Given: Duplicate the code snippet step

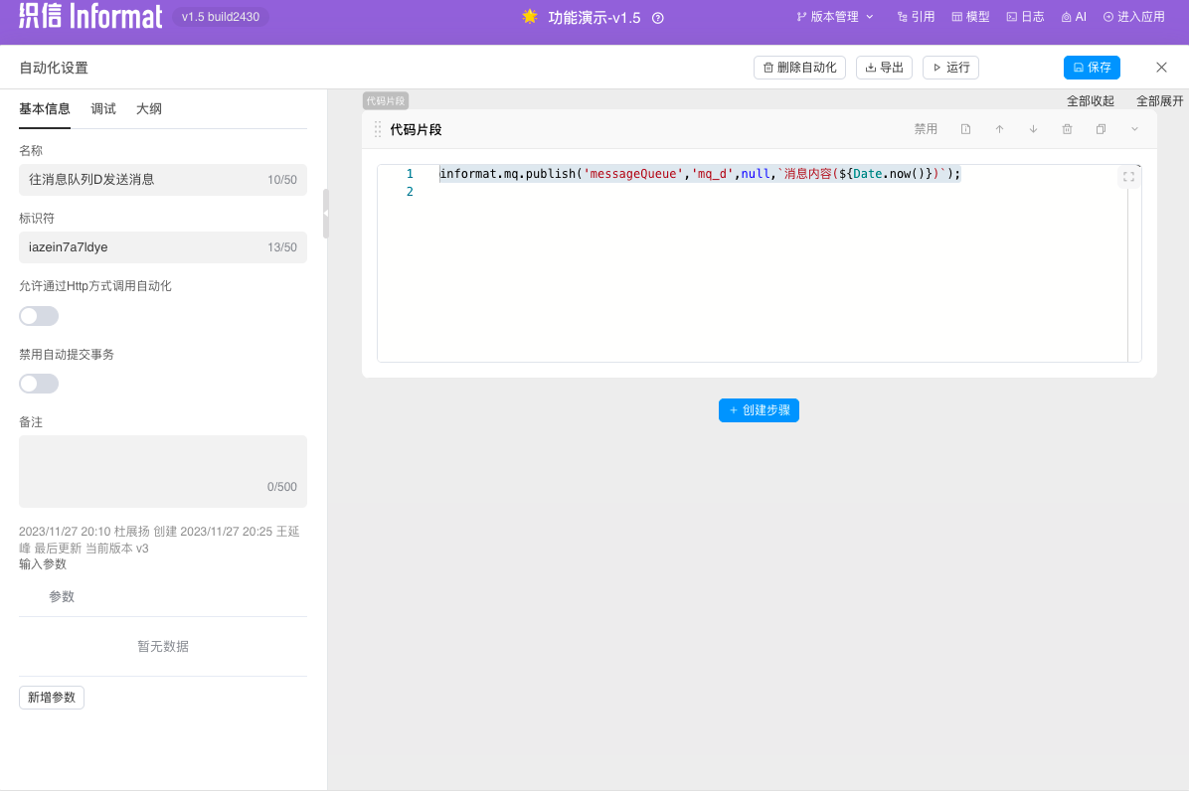Looking at the screenshot, I should coord(1100,128).
